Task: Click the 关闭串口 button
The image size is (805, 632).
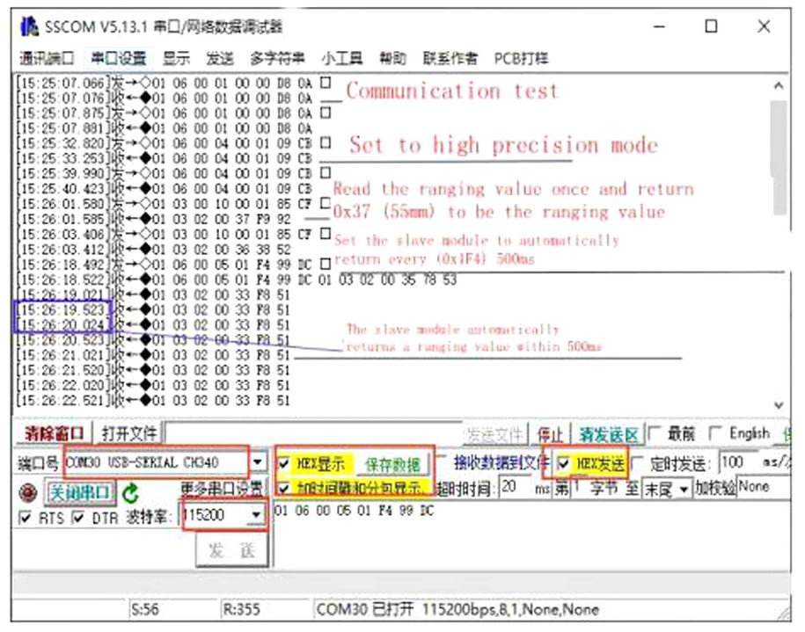Action: click(x=79, y=492)
